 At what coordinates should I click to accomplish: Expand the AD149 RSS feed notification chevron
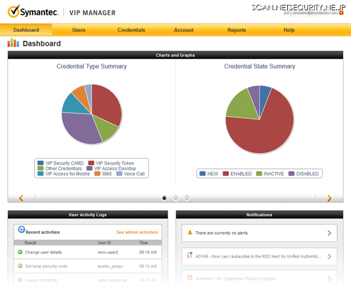[x=329, y=256]
